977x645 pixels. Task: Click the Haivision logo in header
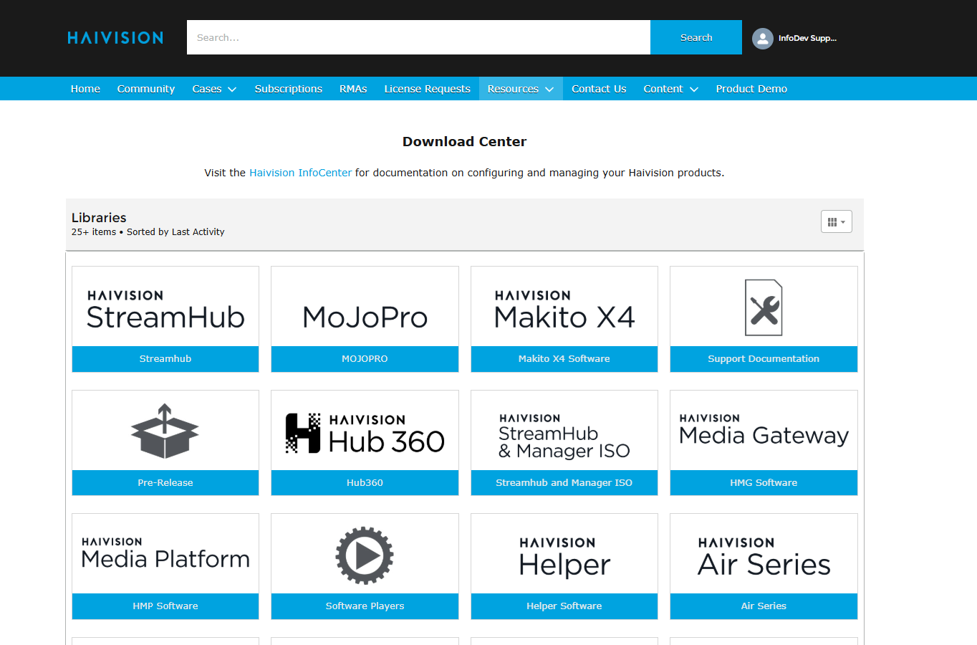pos(115,38)
